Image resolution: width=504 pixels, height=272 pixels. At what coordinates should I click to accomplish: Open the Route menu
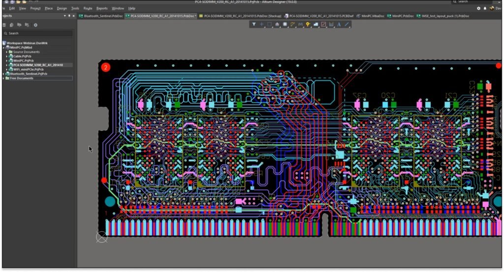(x=88, y=8)
